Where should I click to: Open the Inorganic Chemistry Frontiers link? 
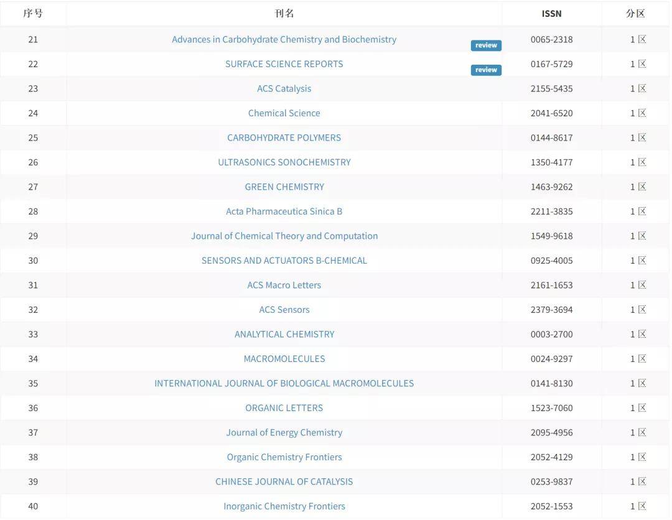coord(284,506)
